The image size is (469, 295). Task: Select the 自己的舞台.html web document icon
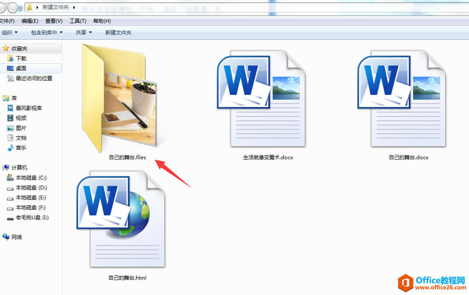(x=121, y=219)
